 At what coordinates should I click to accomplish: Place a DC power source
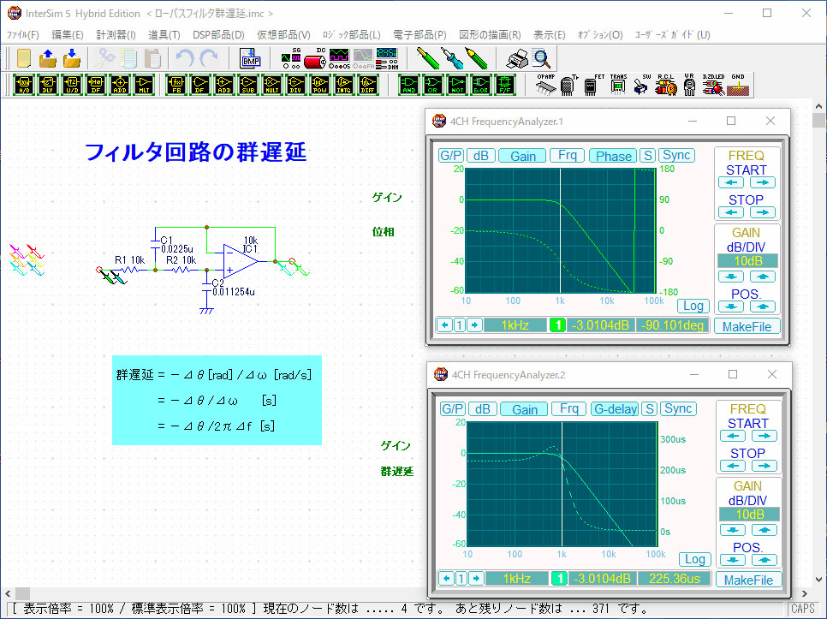coord(315,58)
